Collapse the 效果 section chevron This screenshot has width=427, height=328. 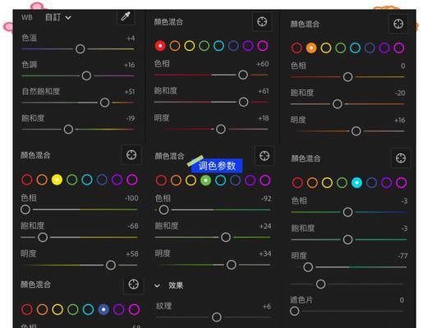click(157, 286)
